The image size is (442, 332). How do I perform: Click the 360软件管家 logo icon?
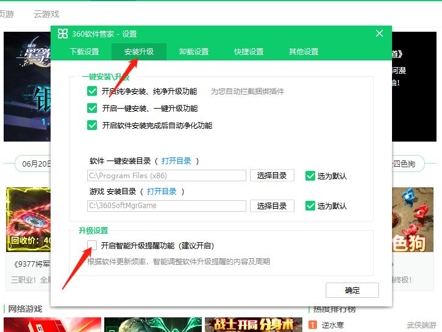[x=63, y=34]
